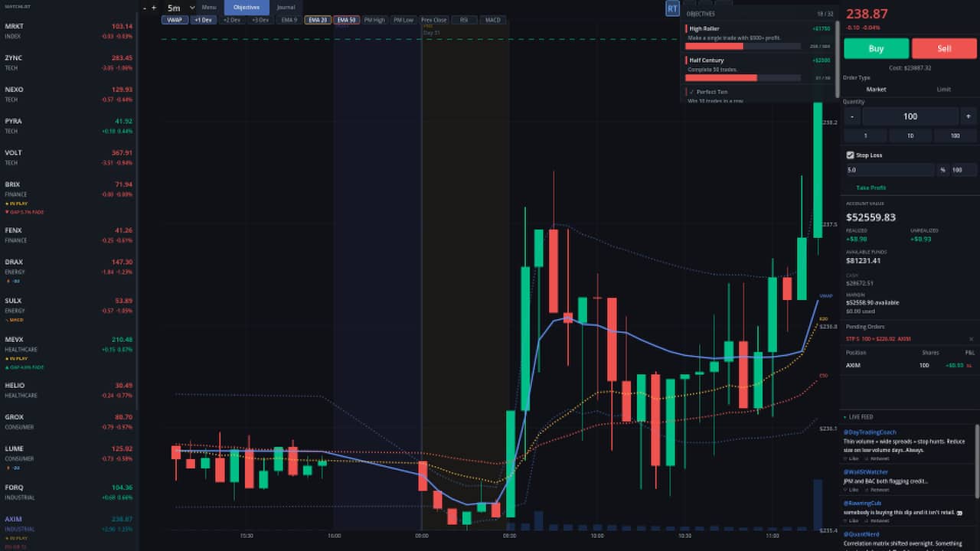Click the RT real-time badge icon
The height and width of the screenshot is (551, 980).
tap(672, 8)
